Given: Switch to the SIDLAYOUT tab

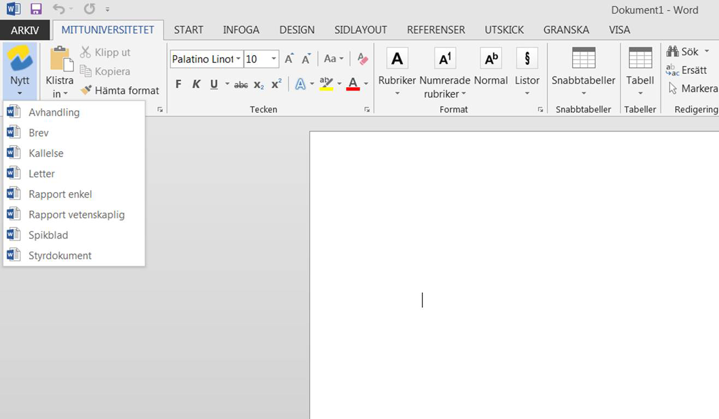Looking at the screenshot, I should coord(361,30).
